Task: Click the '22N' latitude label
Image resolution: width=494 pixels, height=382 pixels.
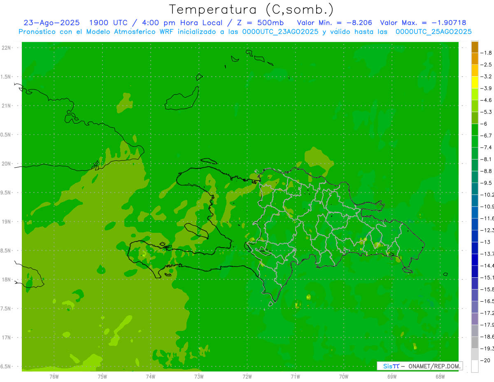Action: click(x=7, y=48)
